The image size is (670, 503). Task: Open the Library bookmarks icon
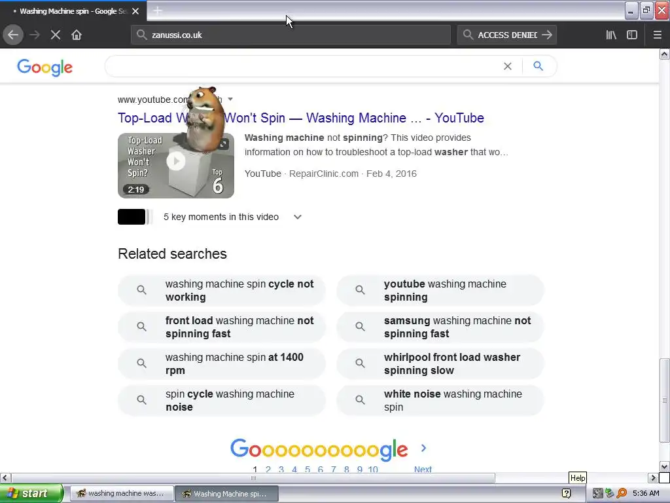tap(611, 35)
